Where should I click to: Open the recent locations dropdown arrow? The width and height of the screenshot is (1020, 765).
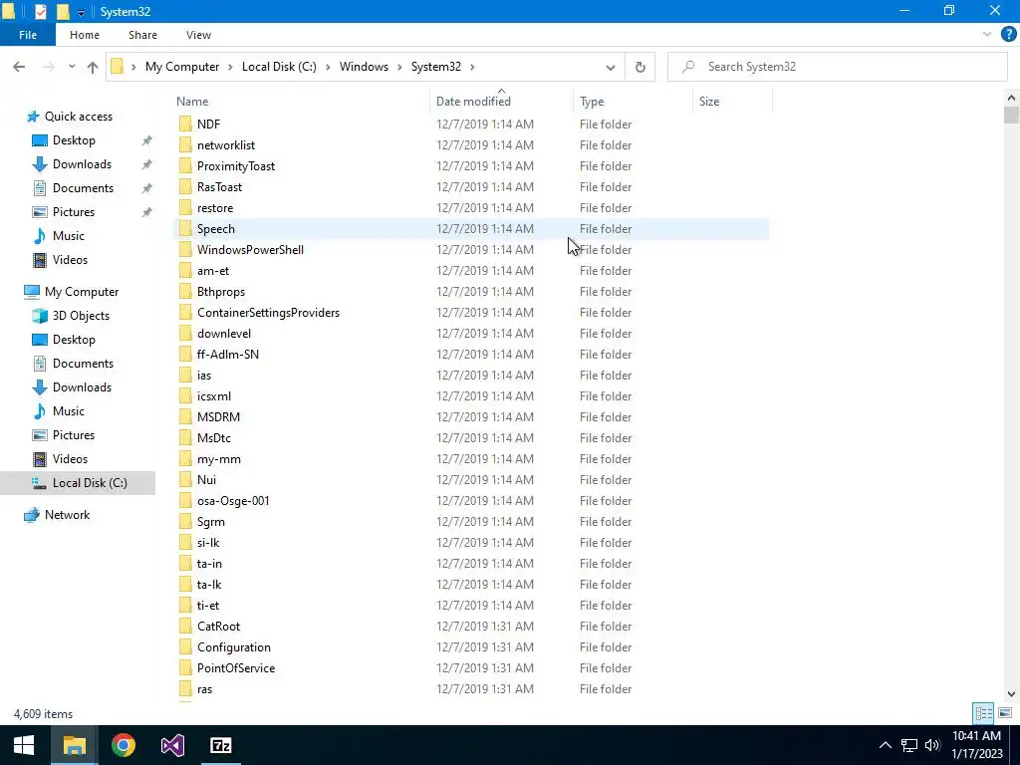(72, 67)
